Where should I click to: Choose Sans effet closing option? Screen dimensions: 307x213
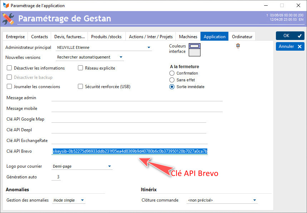click(172, 80)
